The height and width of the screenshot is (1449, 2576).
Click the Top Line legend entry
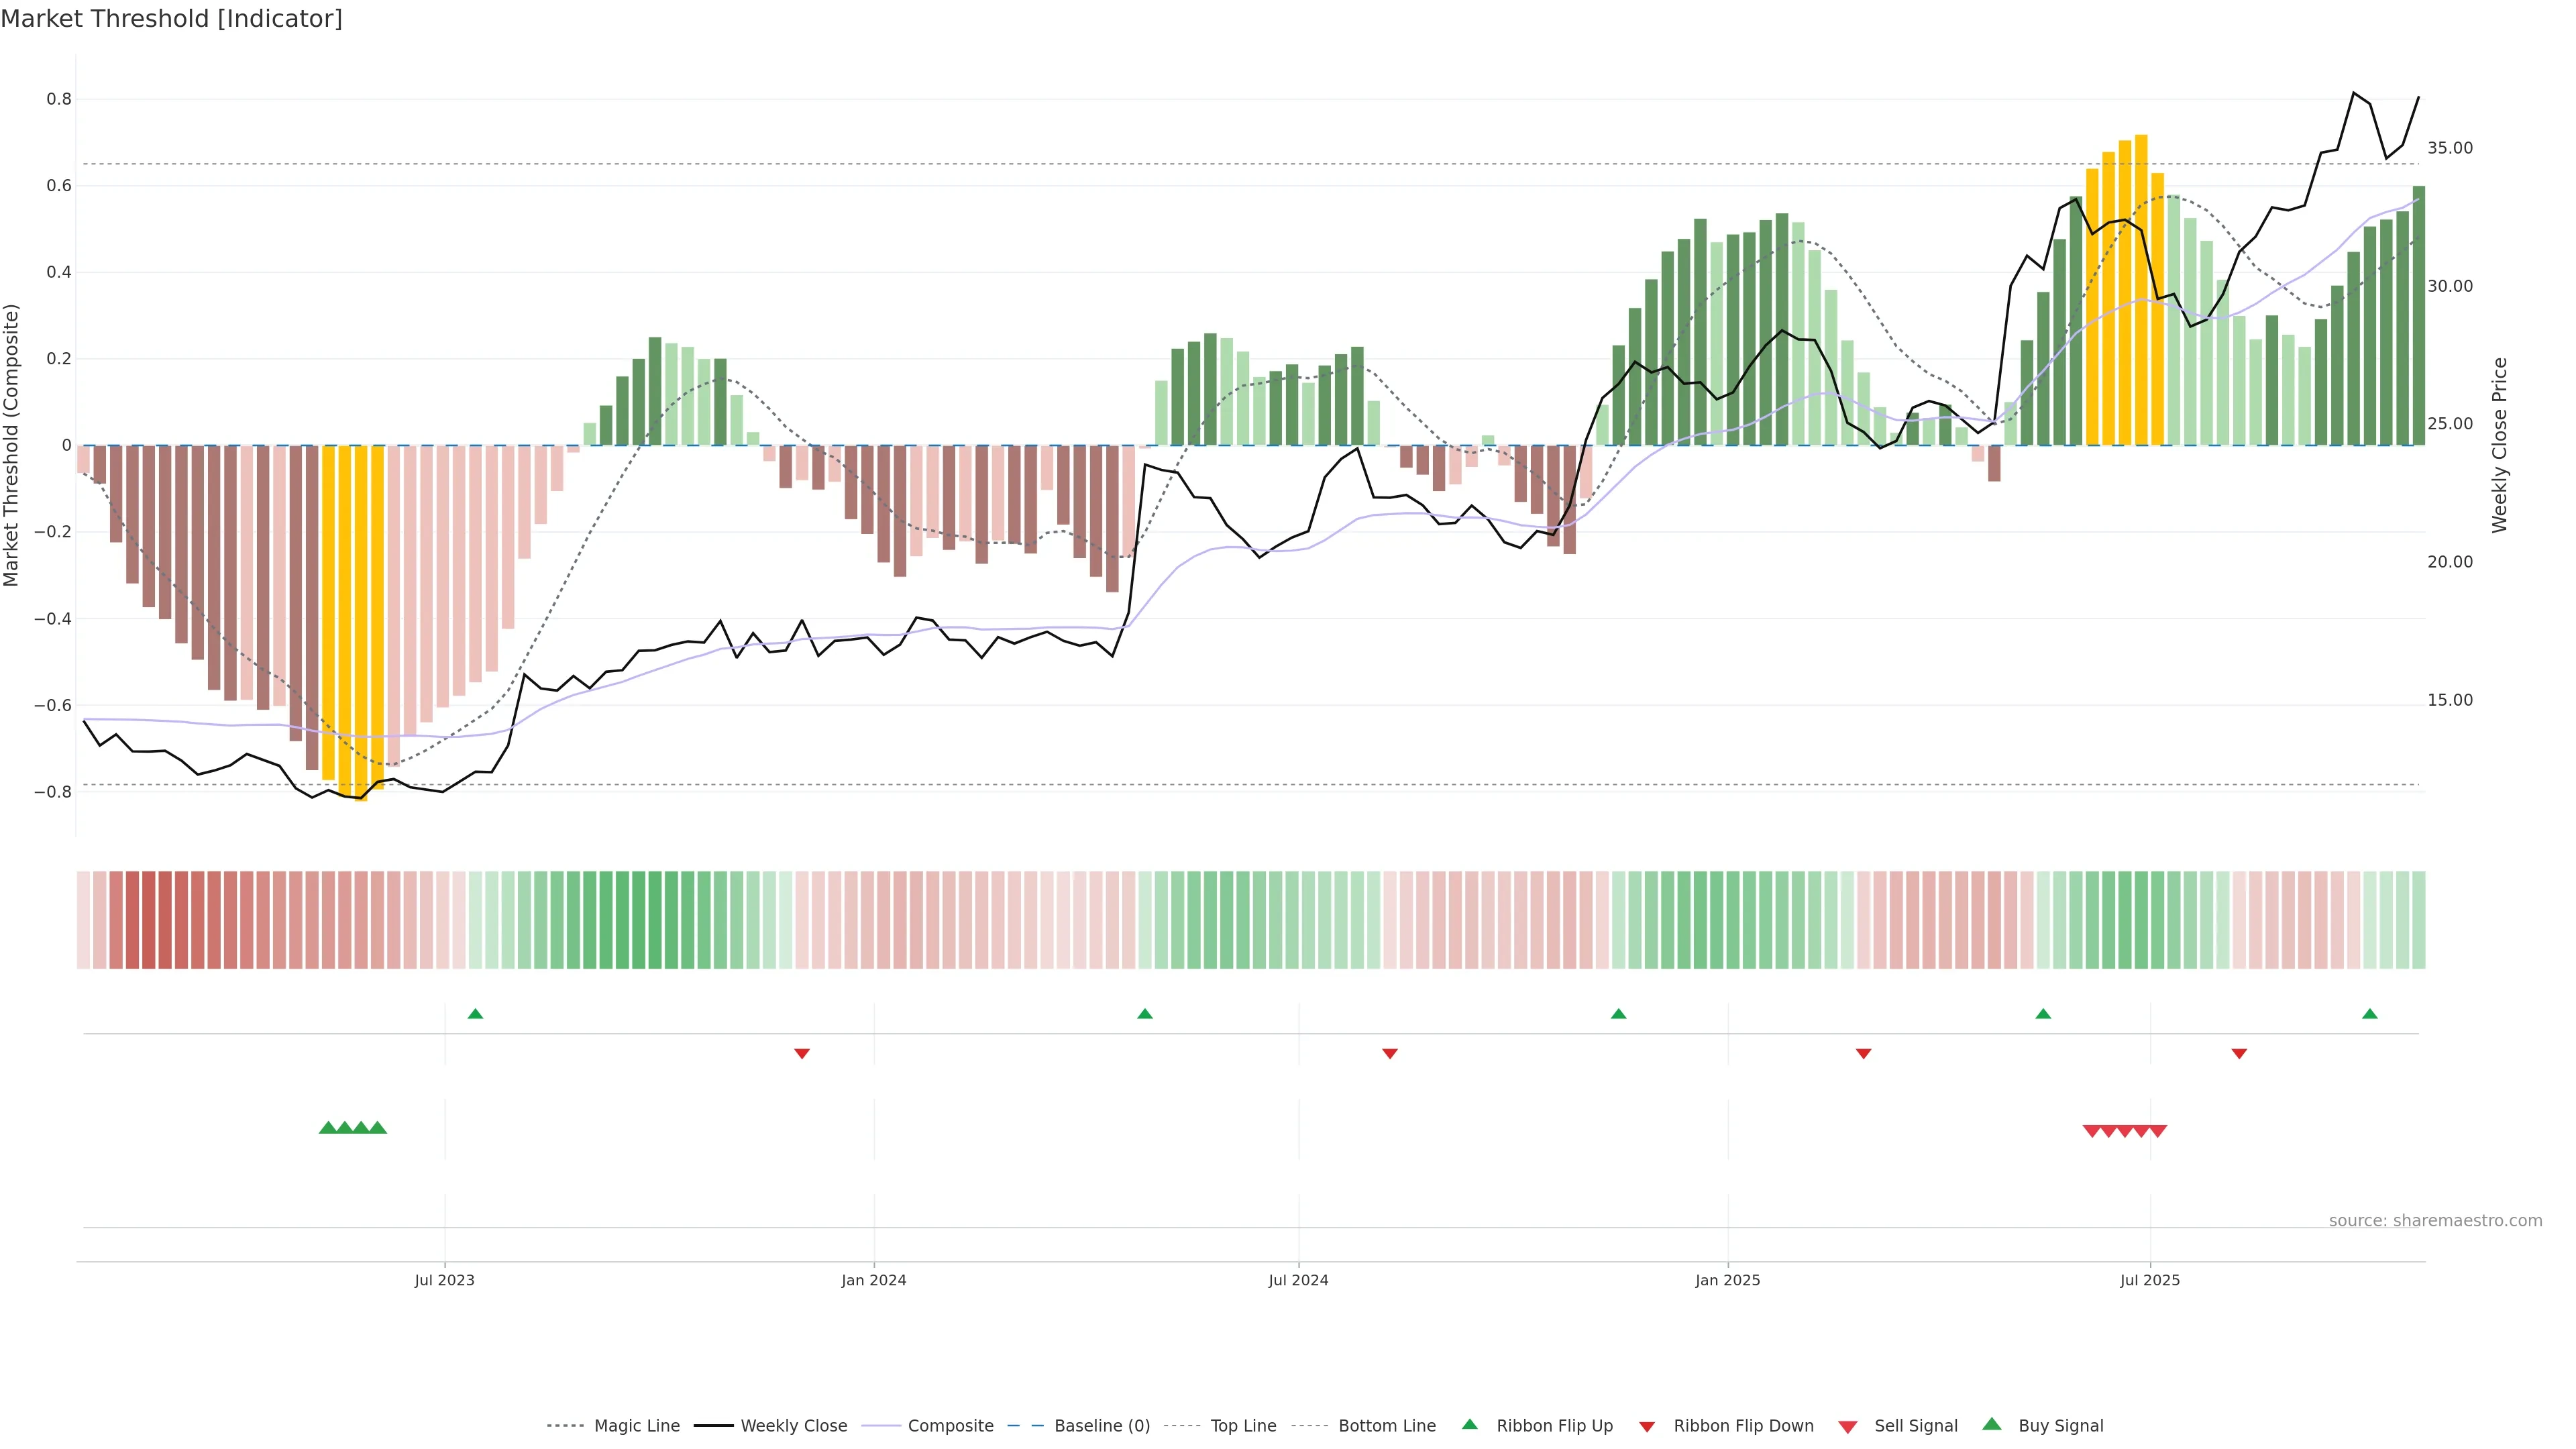click(1243, 1426)
